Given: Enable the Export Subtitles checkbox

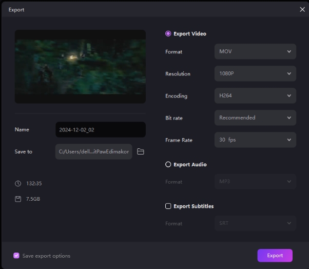Looking at the screenshot, I should [168, 206].
